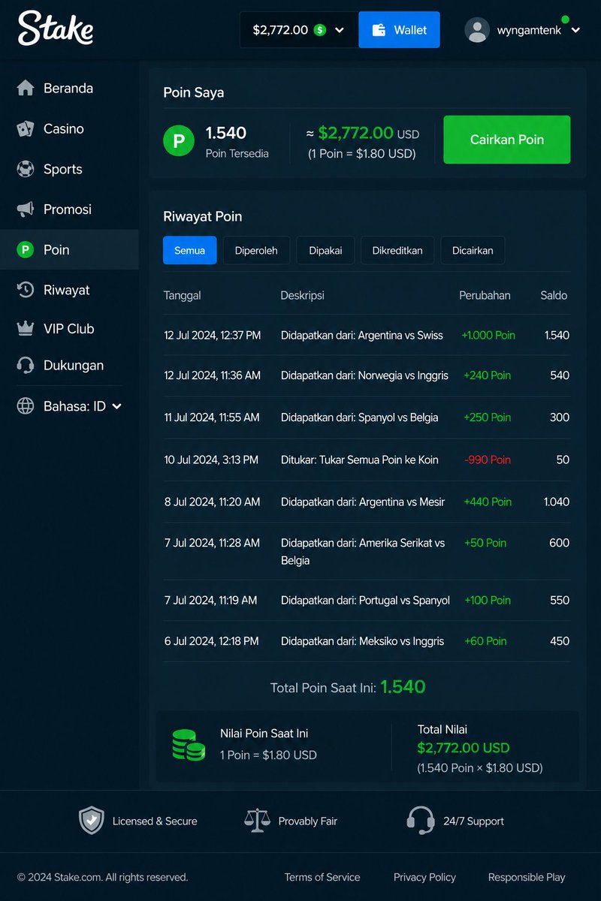This screenshot has width=601, height=901.
Task: Click the Saldo column header
Action: [554, 295]
